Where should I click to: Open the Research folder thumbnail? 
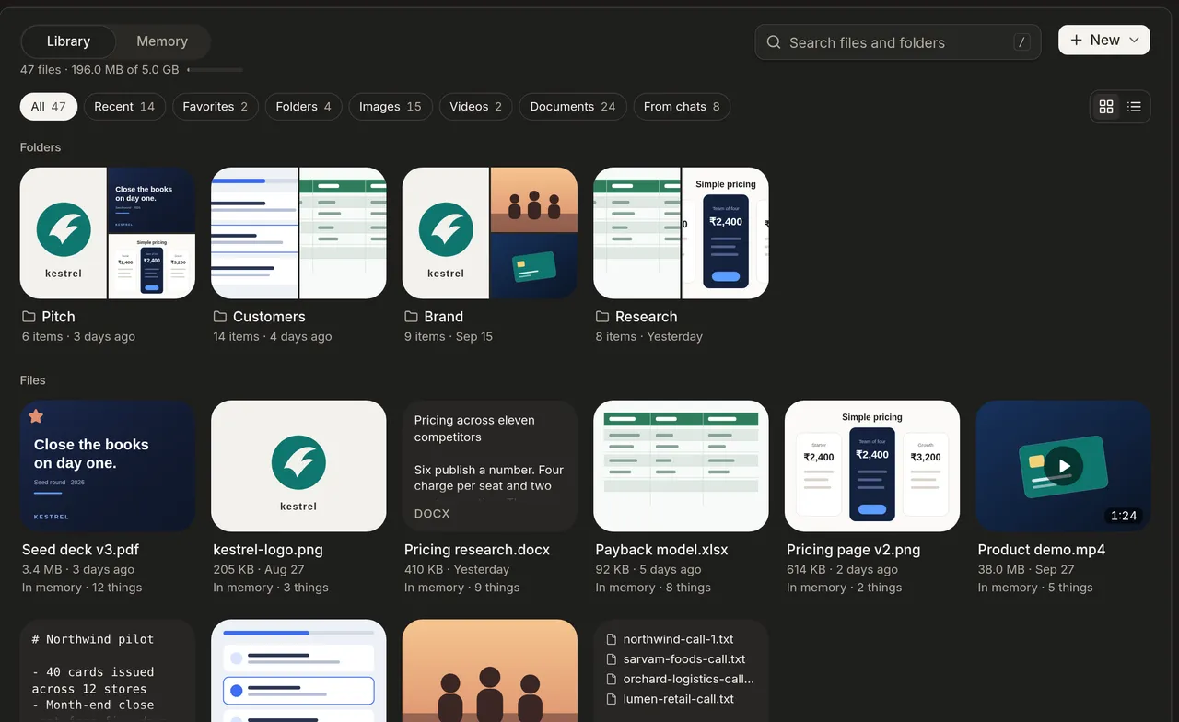click(682, 233)
